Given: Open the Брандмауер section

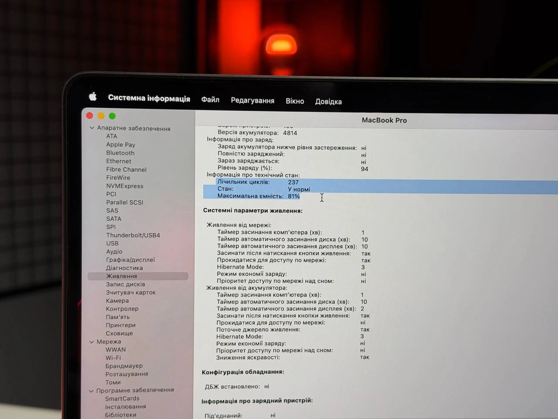Looking at the screenshot, I should [x=124, y=366].
